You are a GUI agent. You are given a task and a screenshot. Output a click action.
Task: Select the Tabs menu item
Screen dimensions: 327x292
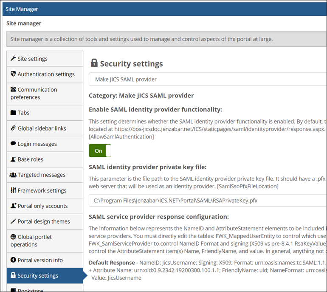pos(45,113)
